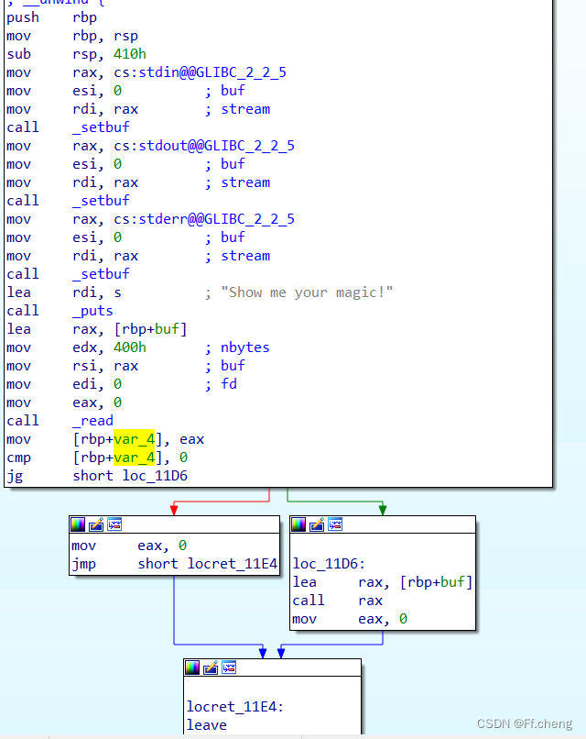The image size is (586, 739).
Task: Click the 'locret_11E4:' label
Action: click(235, 707)
